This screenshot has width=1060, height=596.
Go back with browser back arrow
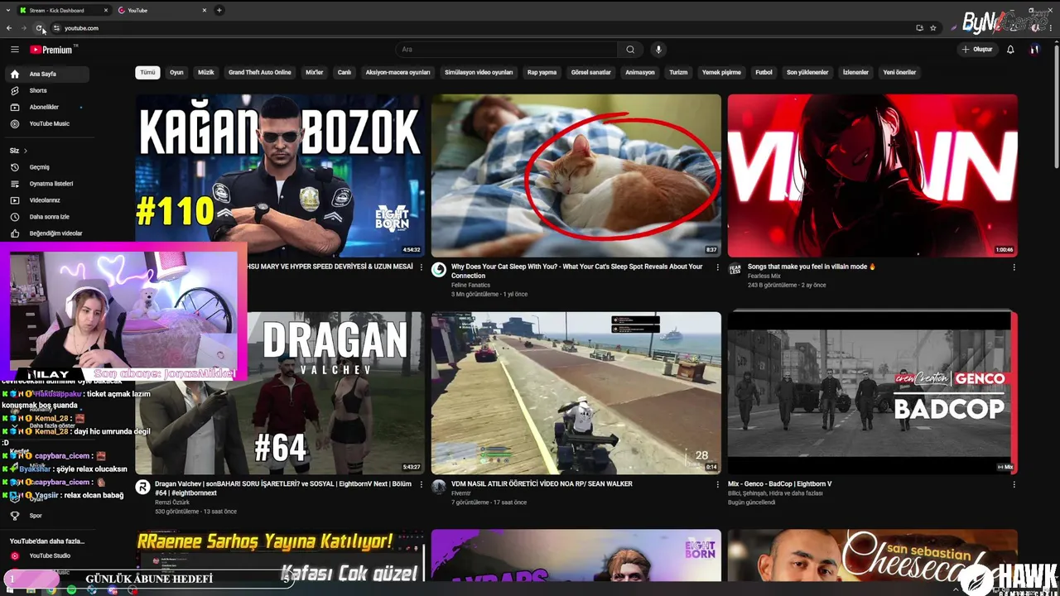pyautogui.click(x=9, y=28)
